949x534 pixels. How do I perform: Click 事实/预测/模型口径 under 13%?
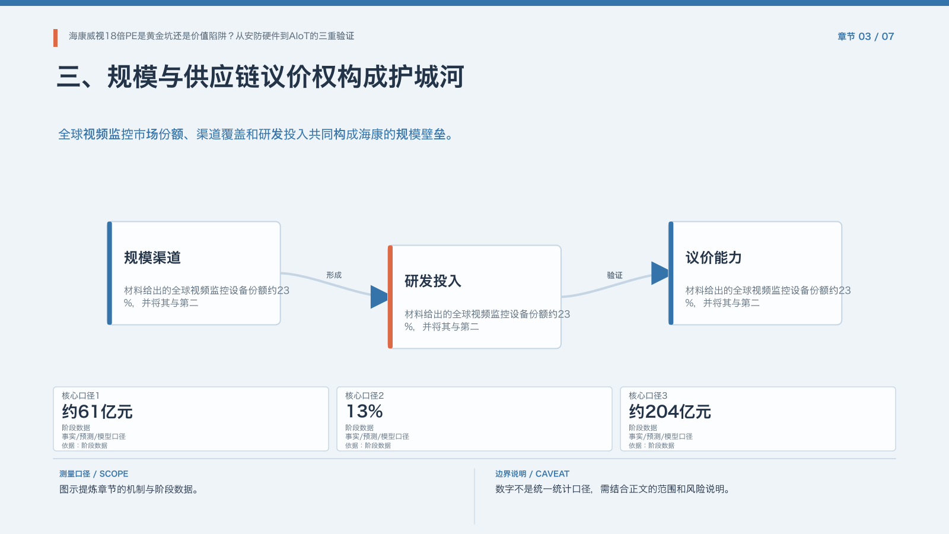[x=377, y=437]
